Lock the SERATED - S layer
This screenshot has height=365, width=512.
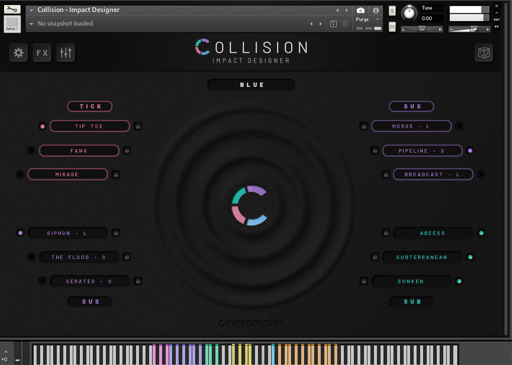click(138, 281)
